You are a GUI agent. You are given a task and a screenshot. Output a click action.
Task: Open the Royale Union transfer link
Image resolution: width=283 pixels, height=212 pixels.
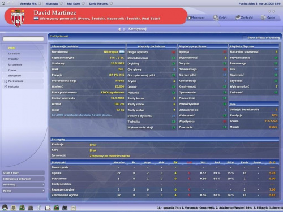pyautogui.click(x=82, y=115)
